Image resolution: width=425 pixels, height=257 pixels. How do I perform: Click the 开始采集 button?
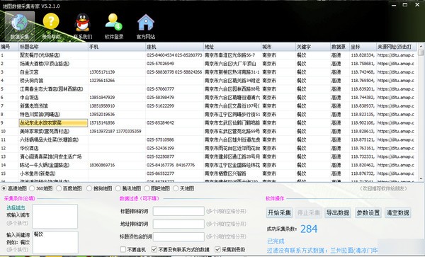[279, 212]
